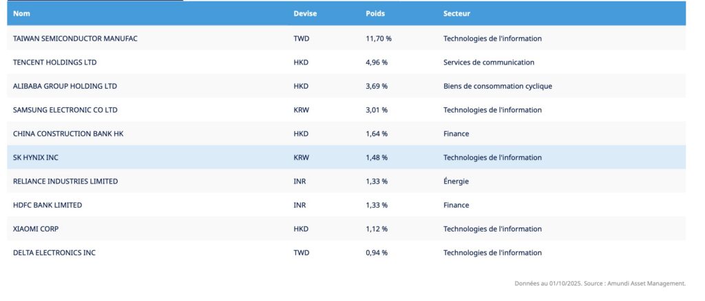Screen dimensions: 705x301
Task: Click RELIANCE INDUSTRIES LIMITED entry
Action: (65, 181)
